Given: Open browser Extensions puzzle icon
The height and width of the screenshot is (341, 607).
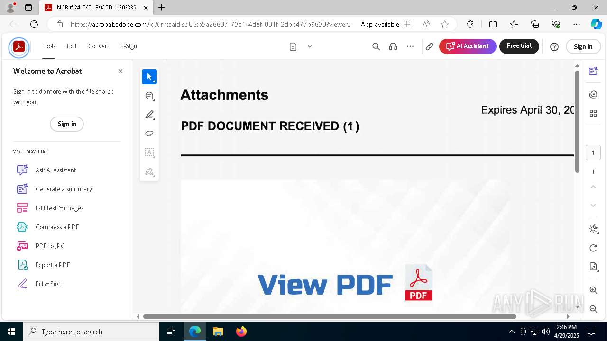Looking at the screenshot, I should point(470,24).
